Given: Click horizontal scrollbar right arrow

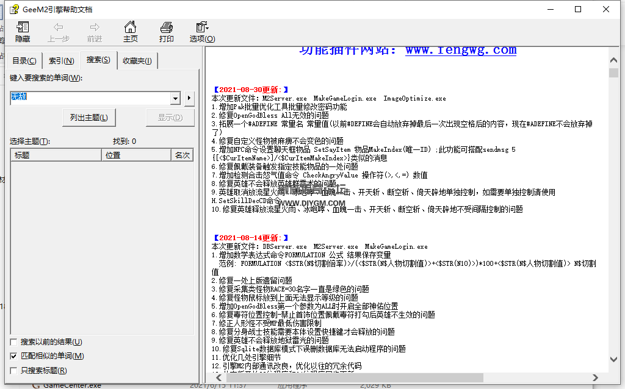Looking at the screenshot, I should [595, 377].
